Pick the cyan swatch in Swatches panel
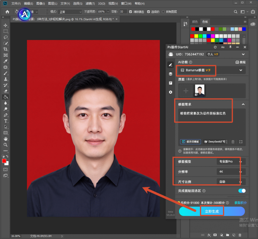 pos(205,36)
